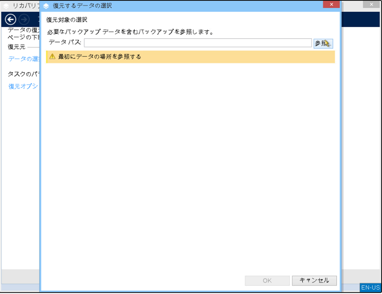Click the データ パス label
Viewport: 382px width, 294px height.
click(x=65, y=43)
